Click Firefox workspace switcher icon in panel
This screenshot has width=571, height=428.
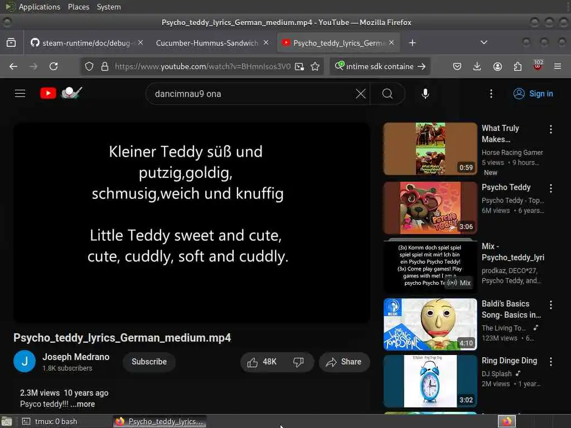pyautogui.click(x=507, y=421)
